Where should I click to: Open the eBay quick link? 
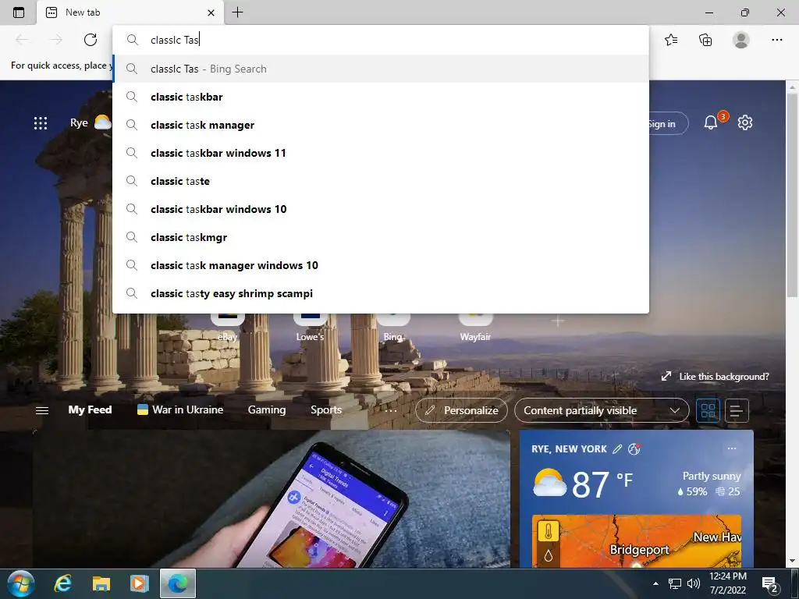click(x=227, y=327)
